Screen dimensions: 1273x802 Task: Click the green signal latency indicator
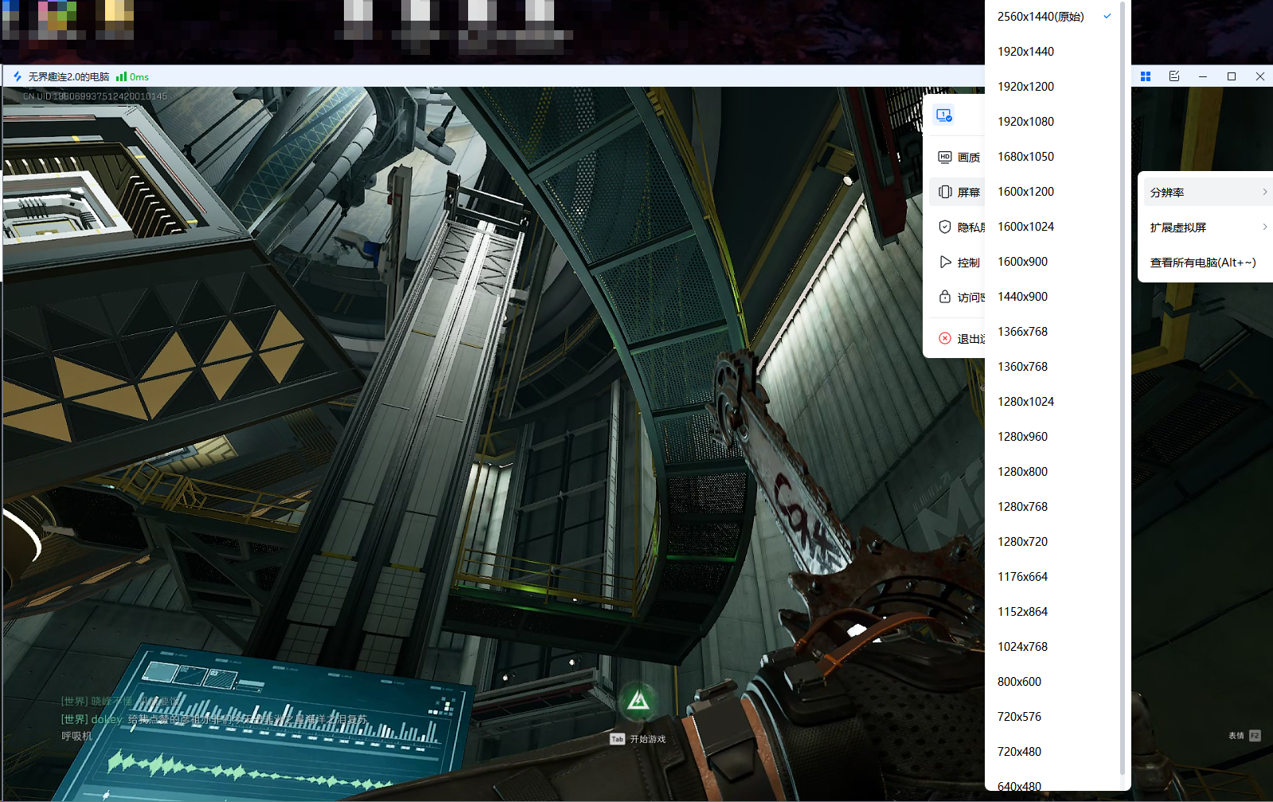tap(132, 77)
